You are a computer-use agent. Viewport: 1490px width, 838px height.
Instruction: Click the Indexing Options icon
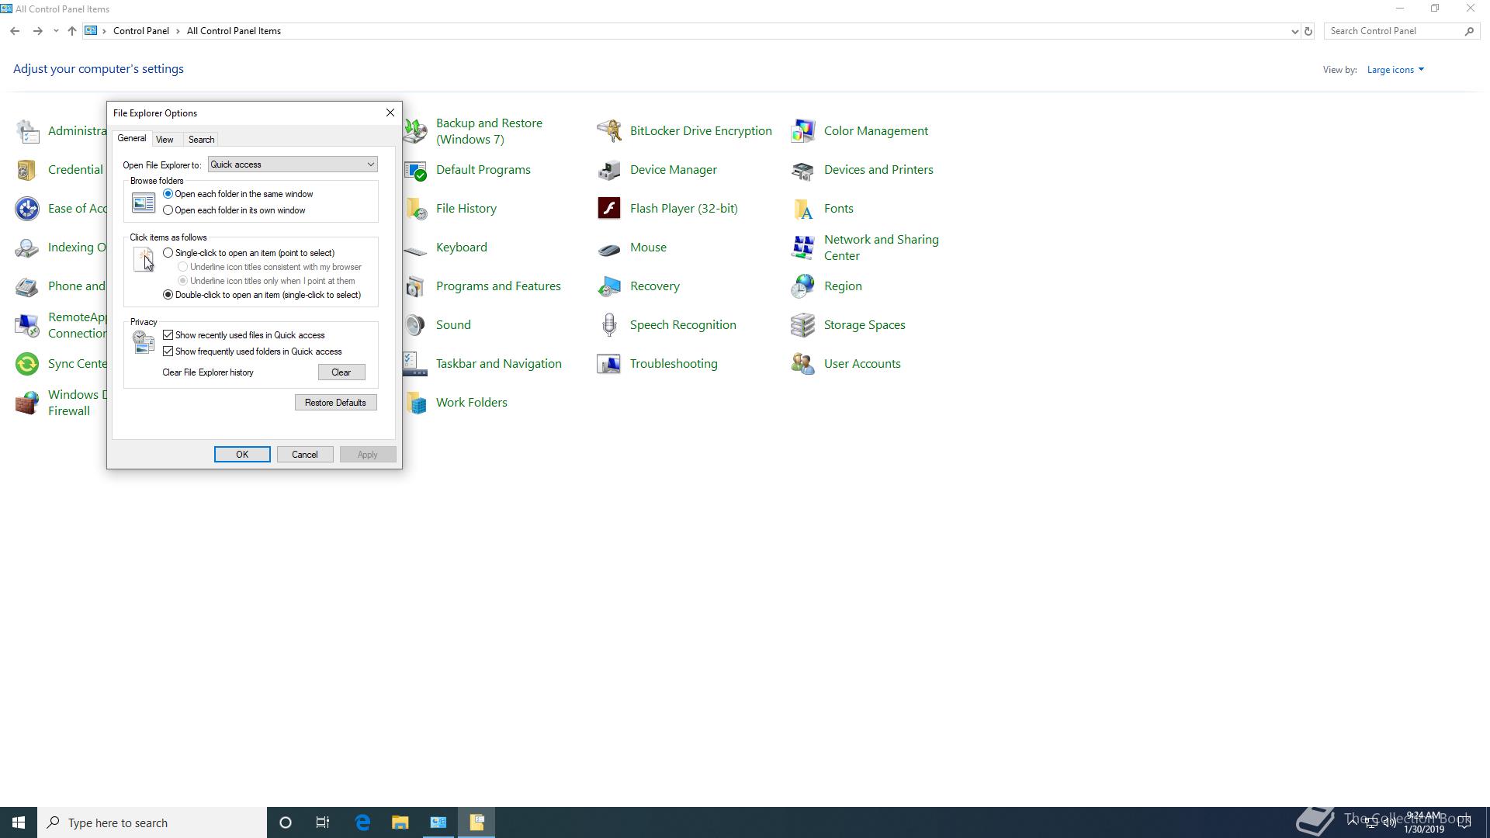pos(27,248)
